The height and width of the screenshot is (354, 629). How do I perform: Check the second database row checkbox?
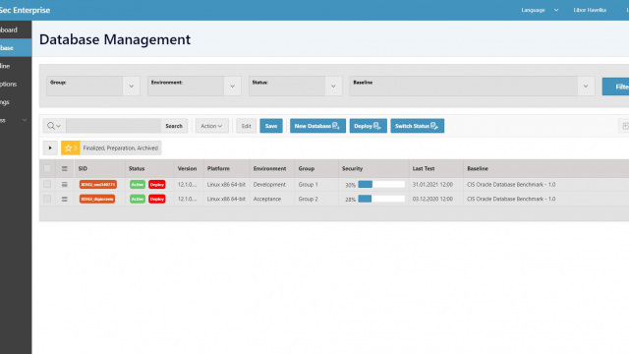47,199
